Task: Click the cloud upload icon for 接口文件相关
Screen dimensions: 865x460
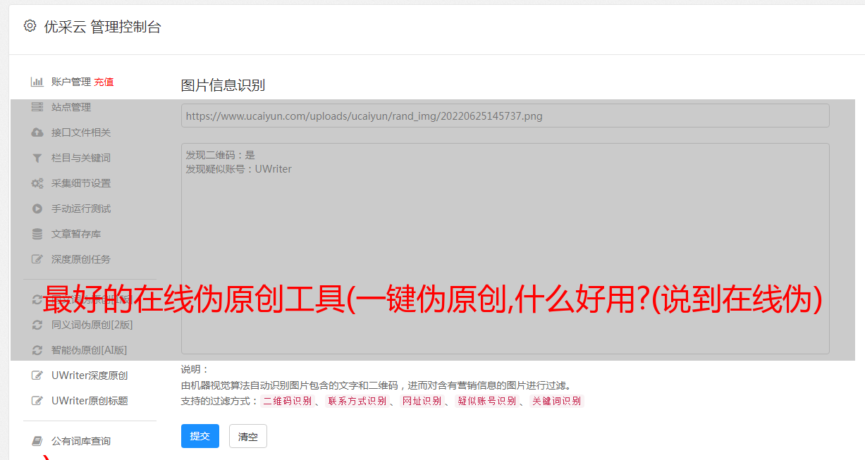Action: click(37, 132)
